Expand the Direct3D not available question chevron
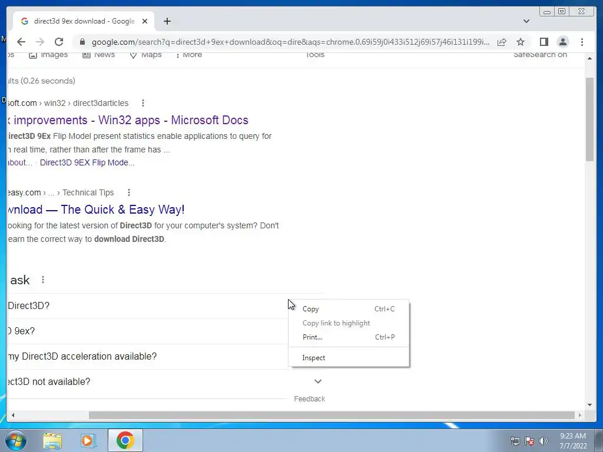The height and width of the screenshot is (452, 603). coord(318,381)
